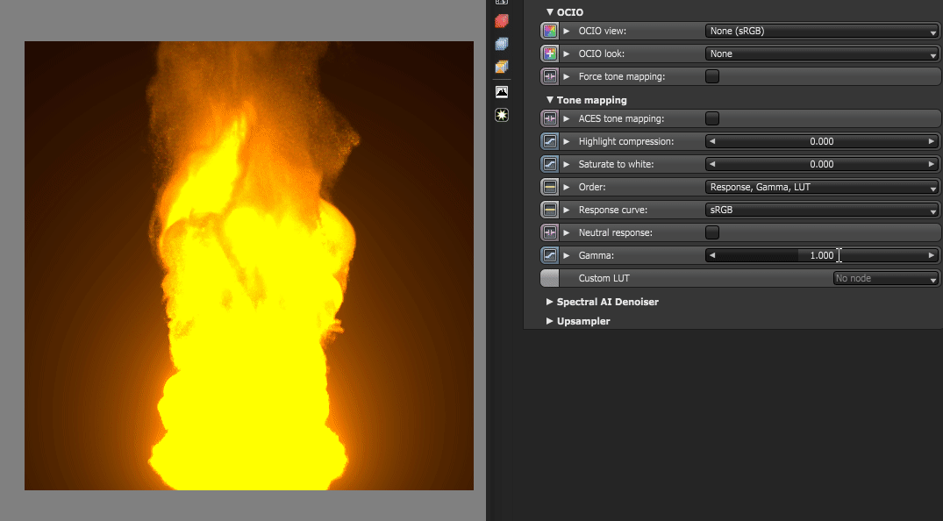Expand the Gamma row triangle

click(567, 255)
